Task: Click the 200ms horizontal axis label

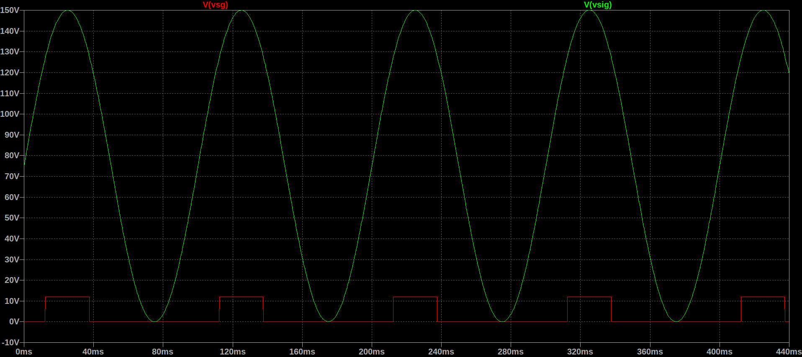Action: click(x=371, y=352)
